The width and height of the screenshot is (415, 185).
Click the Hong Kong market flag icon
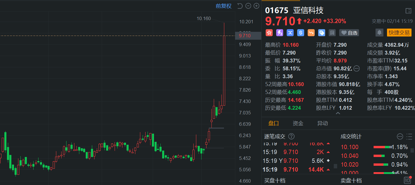(x=269, y=33)
